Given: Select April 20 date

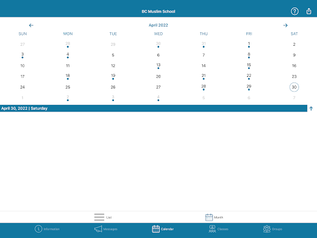Looking at the screenshot, I should tap(158, 76).
